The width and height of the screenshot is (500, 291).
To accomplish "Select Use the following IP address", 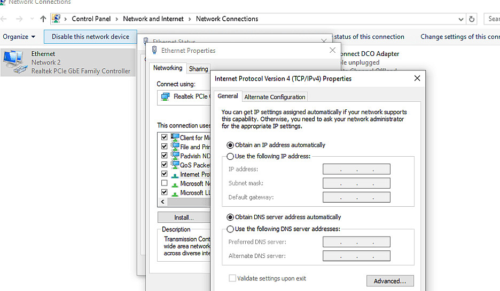I will click(x=230, y=156).
